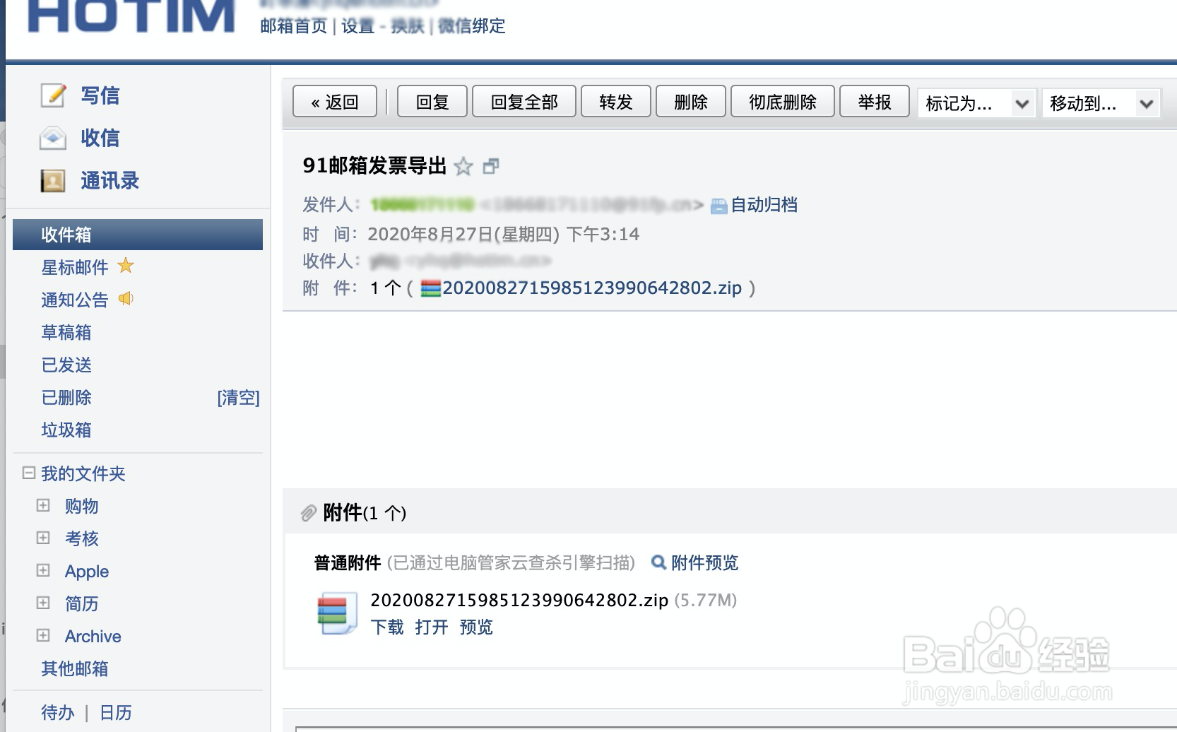
Task: Select the 收件箱 folder
Action: [138, 235]
